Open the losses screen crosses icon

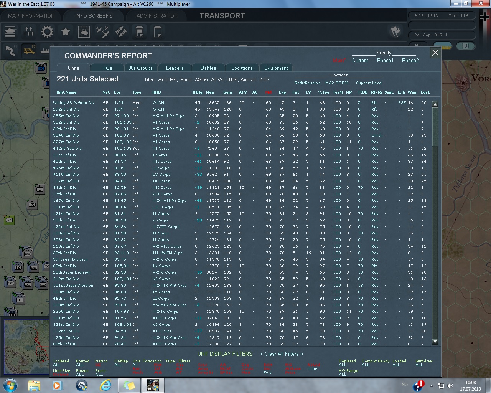29,31
